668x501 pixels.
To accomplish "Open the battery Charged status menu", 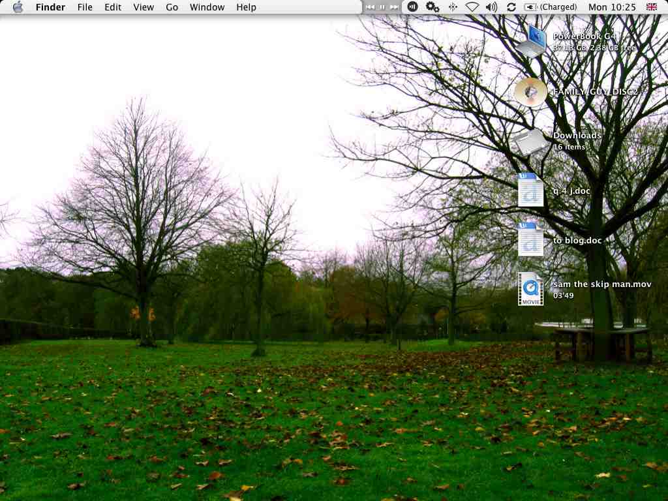I will [551, 7].
